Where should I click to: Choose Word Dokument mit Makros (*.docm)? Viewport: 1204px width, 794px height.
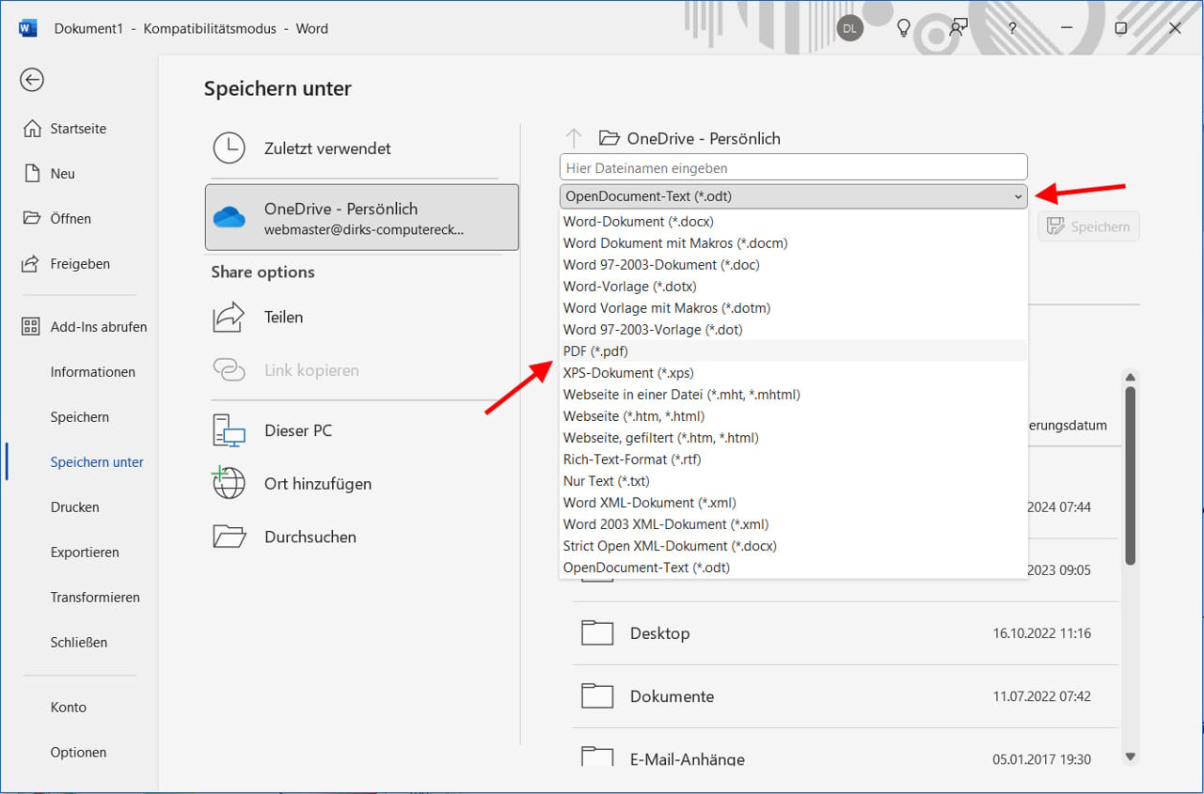(793, 243)
